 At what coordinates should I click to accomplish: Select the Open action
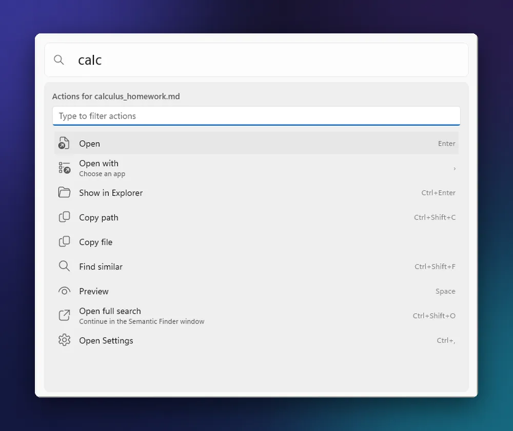[x=256, y=143]
